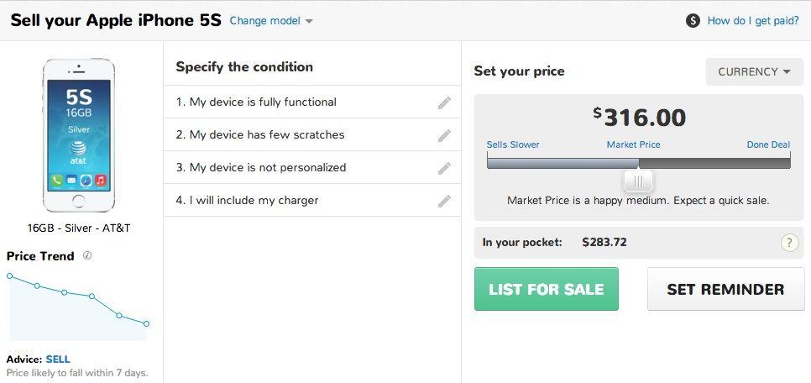Open the question mark help icon

click(x=789, y=243)
